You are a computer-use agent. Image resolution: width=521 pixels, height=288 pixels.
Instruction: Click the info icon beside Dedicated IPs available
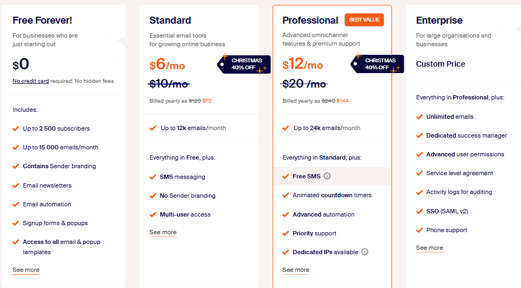tap(365, 252)
